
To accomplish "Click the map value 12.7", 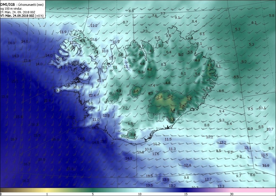I will (x=208, y=179).
